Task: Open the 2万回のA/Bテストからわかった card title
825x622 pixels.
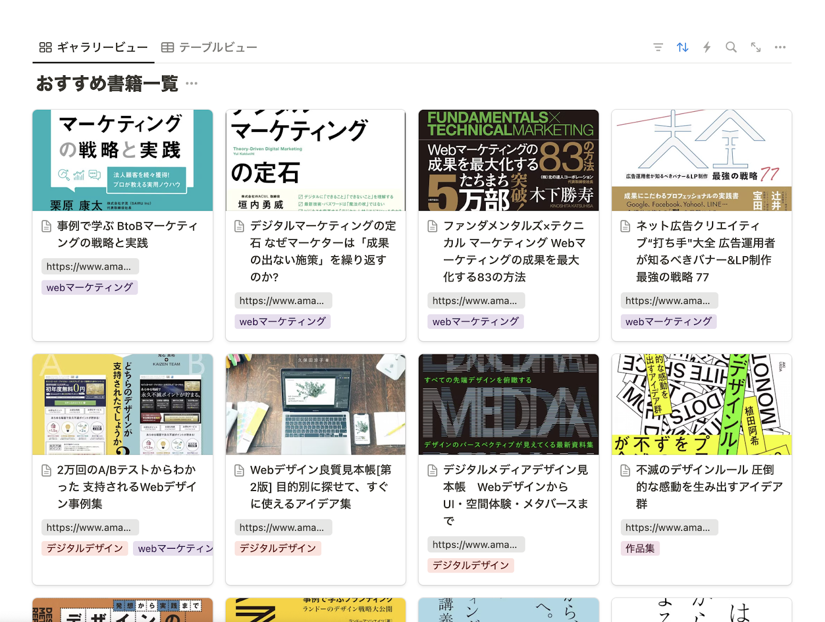Action: click(127, 487)
